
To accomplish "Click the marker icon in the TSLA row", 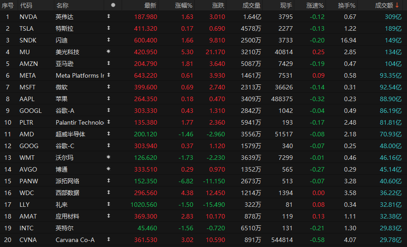I will point(109,28).
